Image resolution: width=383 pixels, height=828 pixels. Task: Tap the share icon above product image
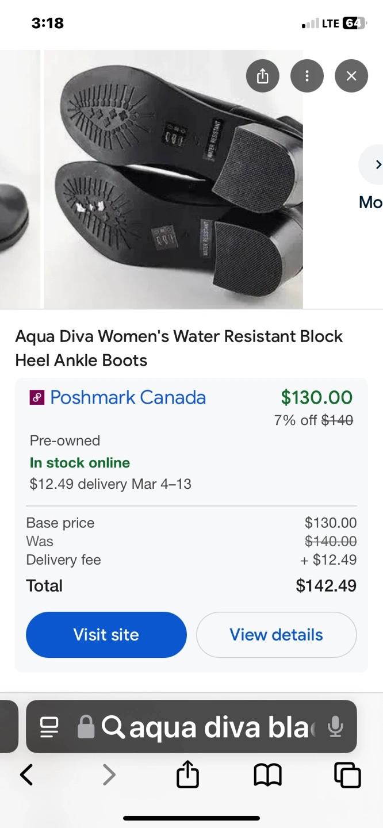263,76
